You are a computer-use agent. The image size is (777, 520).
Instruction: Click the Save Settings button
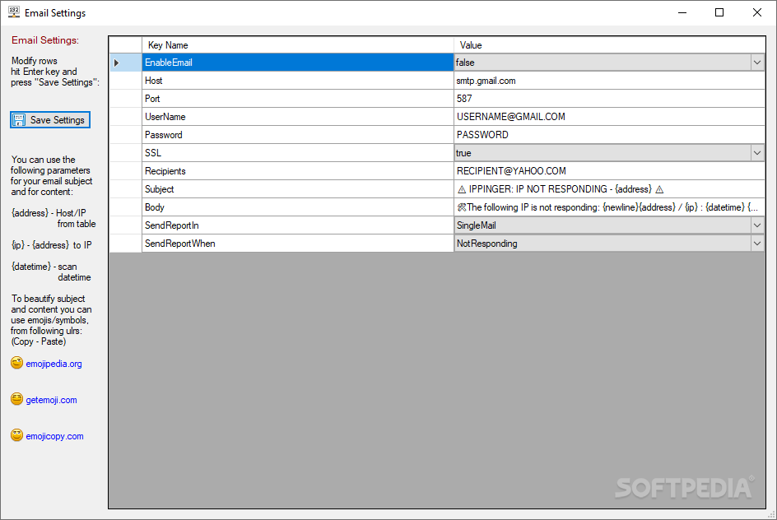tap(50, 120)
